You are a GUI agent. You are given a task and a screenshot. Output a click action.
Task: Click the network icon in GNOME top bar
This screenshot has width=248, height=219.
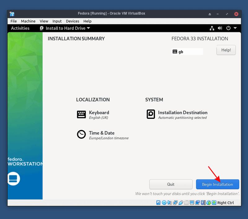[x=212, y=28]
